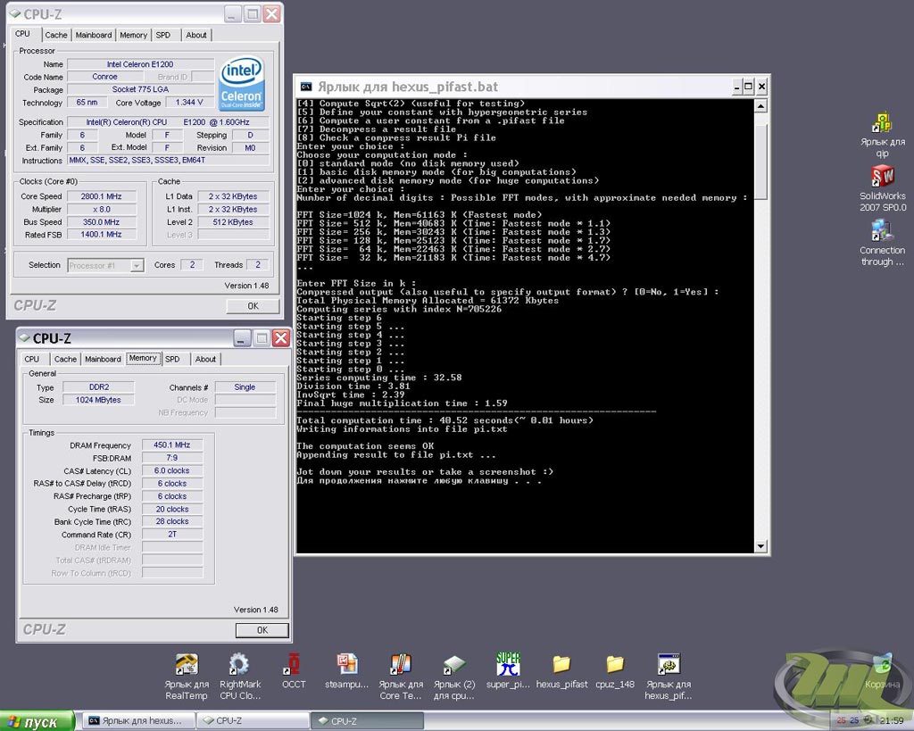
Task: Click OK in the top CPU-Z window
Action: (x=253, y=306)
